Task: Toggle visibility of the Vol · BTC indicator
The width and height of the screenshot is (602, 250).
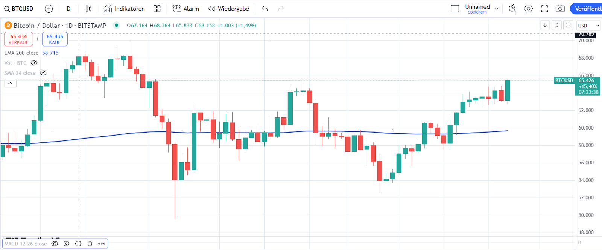Action: [x=34, y=63]
